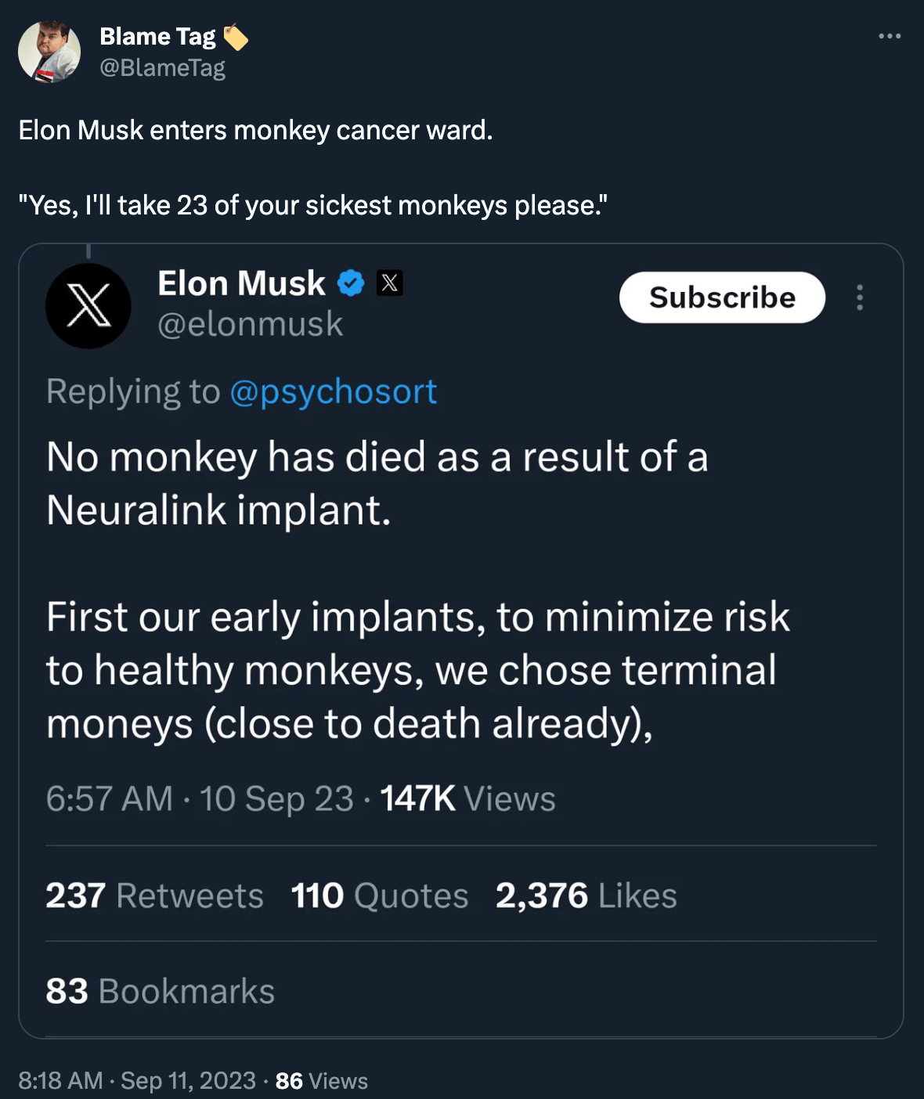
Task: Open the @BlameTag handle link
Action: tap(162, 68)
